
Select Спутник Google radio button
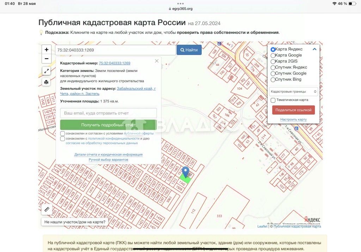(273, 74)
